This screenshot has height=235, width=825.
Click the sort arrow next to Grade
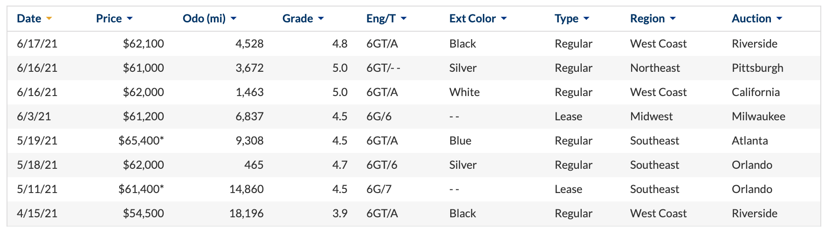pos(321,19)
